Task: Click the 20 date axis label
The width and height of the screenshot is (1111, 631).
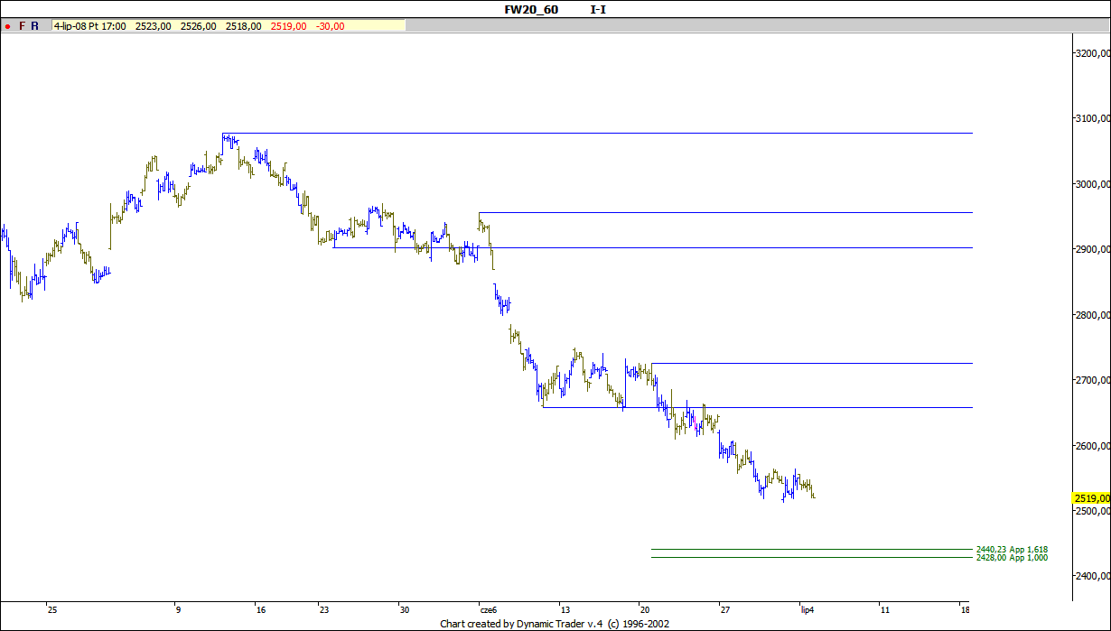Action: tap(643, 609)
